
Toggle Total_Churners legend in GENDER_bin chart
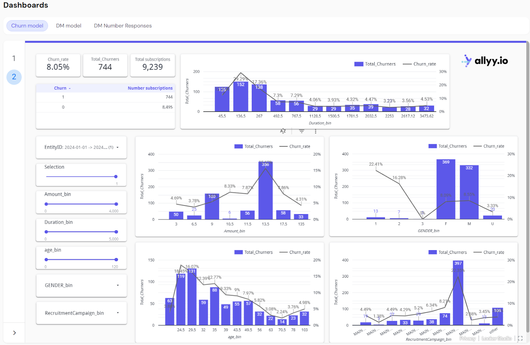coord(448,146)
